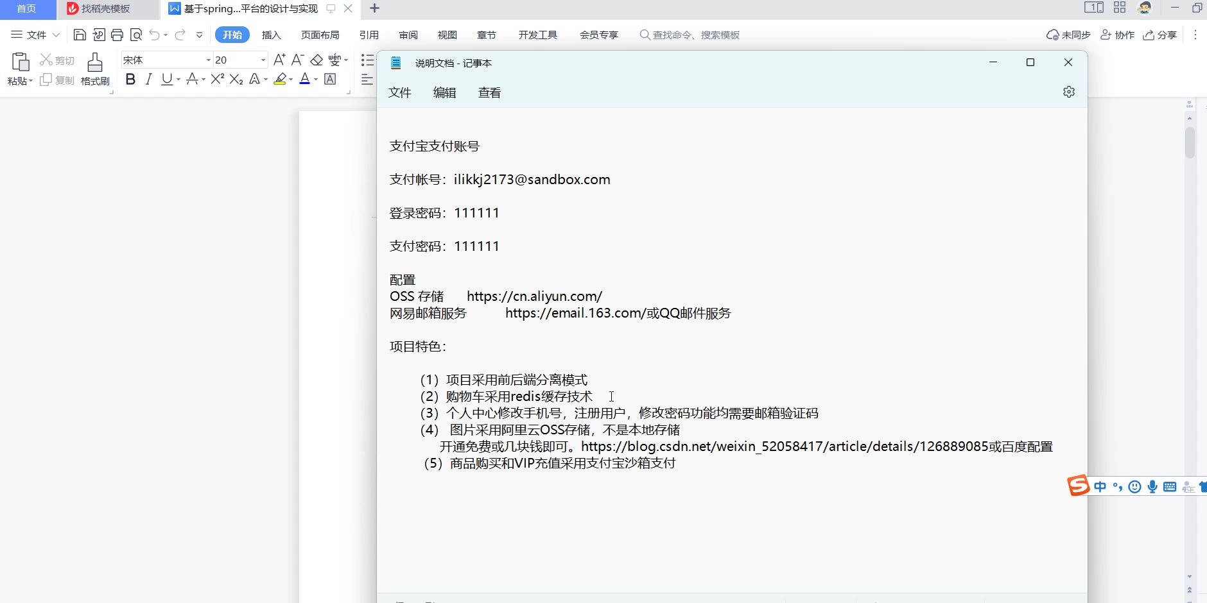Click the WPS grid apps icon
Viewport: 1207px width, 603px height.
coord(1120,8)
